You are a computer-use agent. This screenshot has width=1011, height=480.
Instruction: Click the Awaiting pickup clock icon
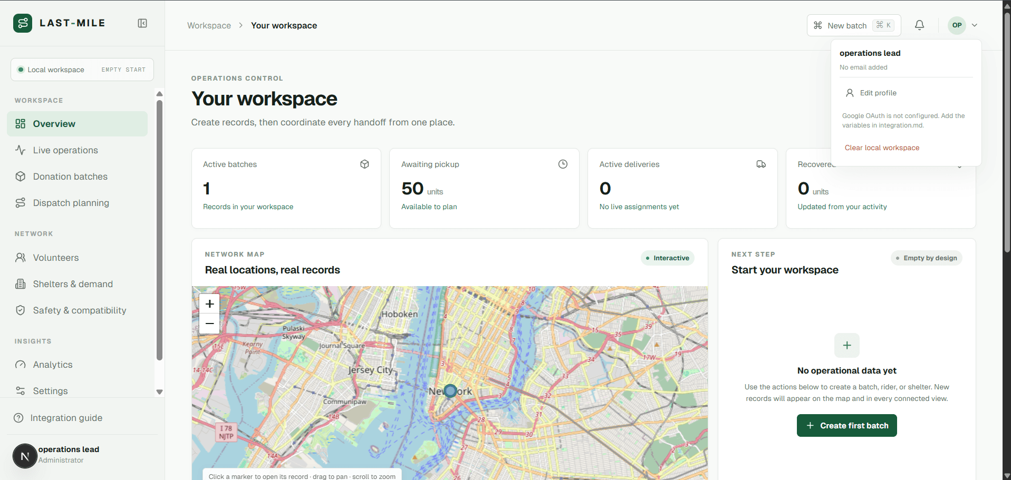pyautogui.click(x=563, y=164)
